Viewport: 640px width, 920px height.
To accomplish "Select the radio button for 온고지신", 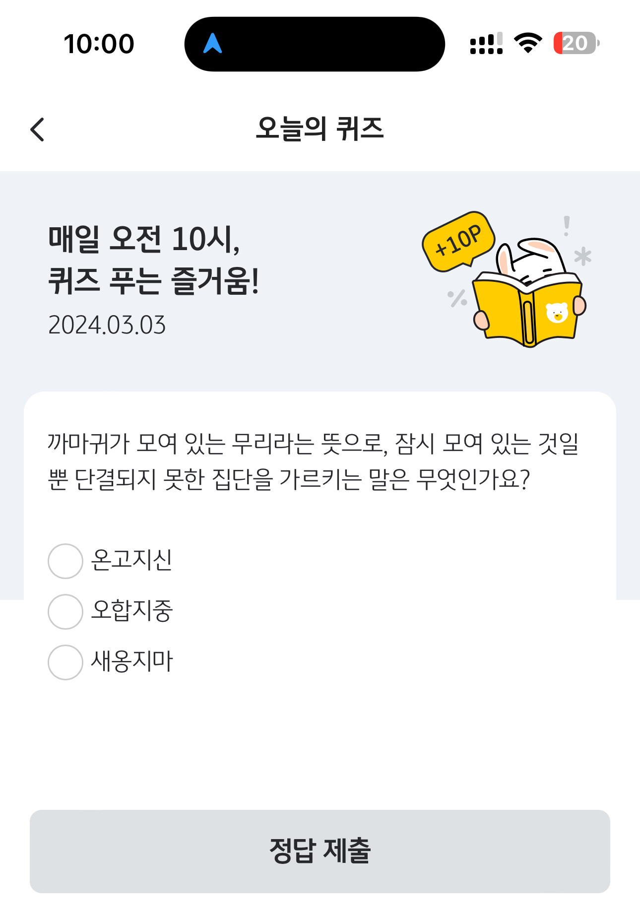I will point(65,561).
